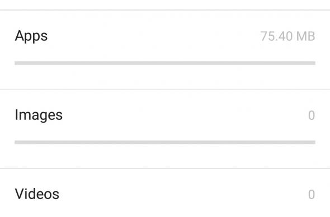Click the Apps storage usage bar
Image resolution: width=330 pixels, height=217 pixels.
(x=165, y=63)
